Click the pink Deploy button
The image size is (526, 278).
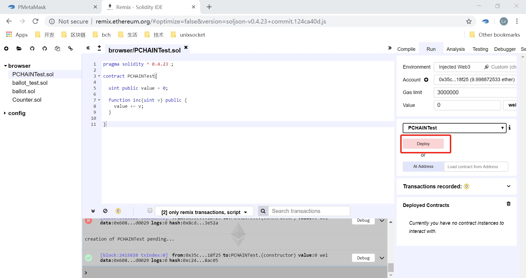coord(423,144)
